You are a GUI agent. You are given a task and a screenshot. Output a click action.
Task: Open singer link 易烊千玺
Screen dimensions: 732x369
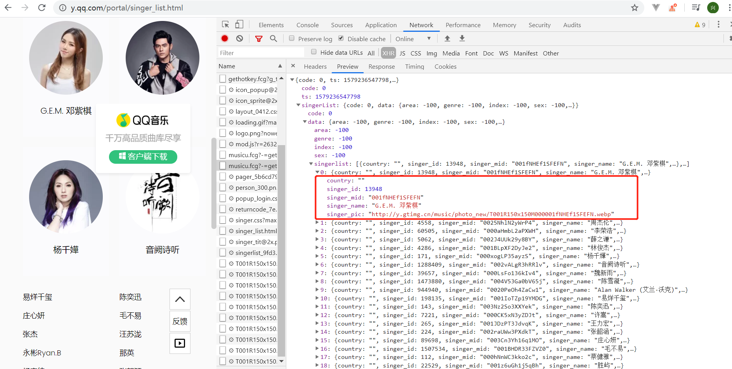pyautogui.click(x=38, y=297)
